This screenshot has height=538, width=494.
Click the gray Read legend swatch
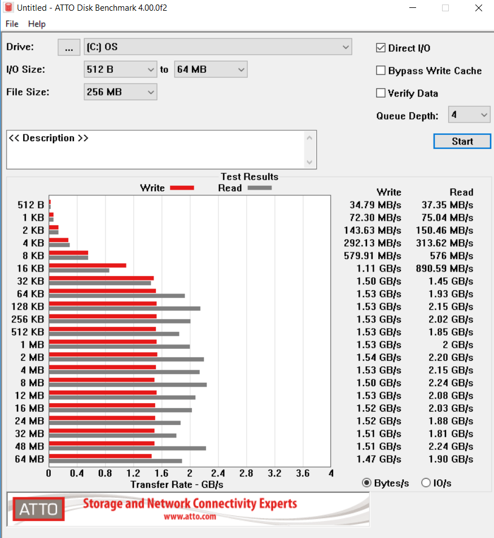coord(259,188)
